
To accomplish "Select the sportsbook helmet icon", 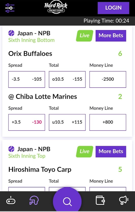I will tap(34, 200).
